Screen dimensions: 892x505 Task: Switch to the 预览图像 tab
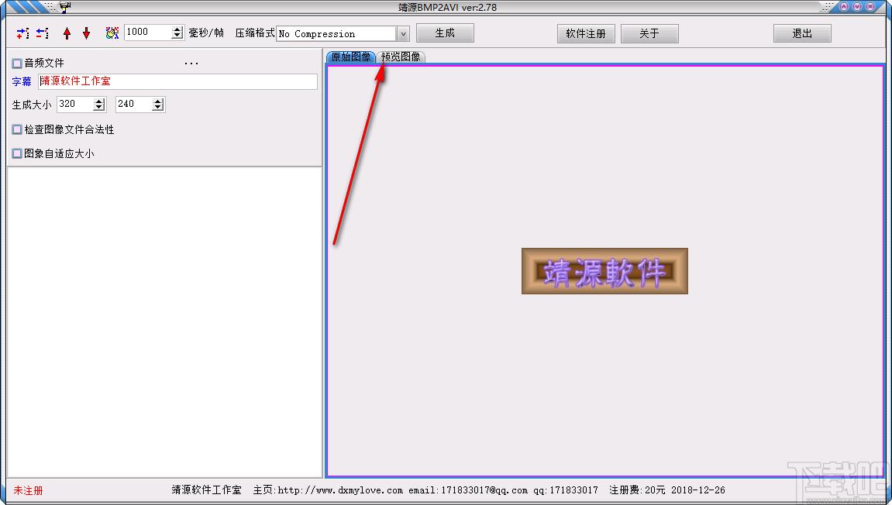pyautogui.click(x=401, y=57)
